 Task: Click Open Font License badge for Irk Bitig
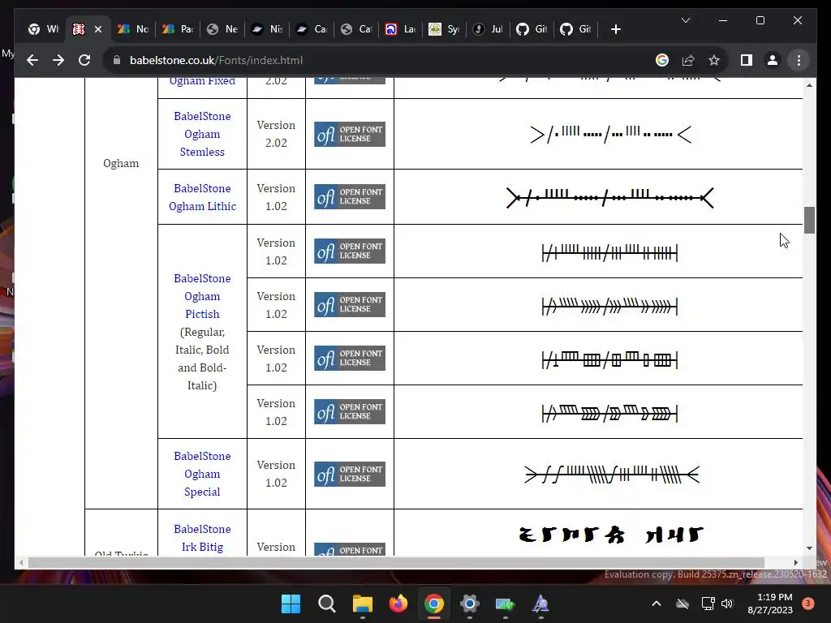(x=349, y=549)
